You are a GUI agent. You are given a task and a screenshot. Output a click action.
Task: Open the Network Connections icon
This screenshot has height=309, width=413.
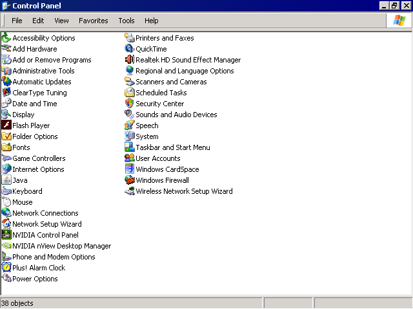(6, 213)
